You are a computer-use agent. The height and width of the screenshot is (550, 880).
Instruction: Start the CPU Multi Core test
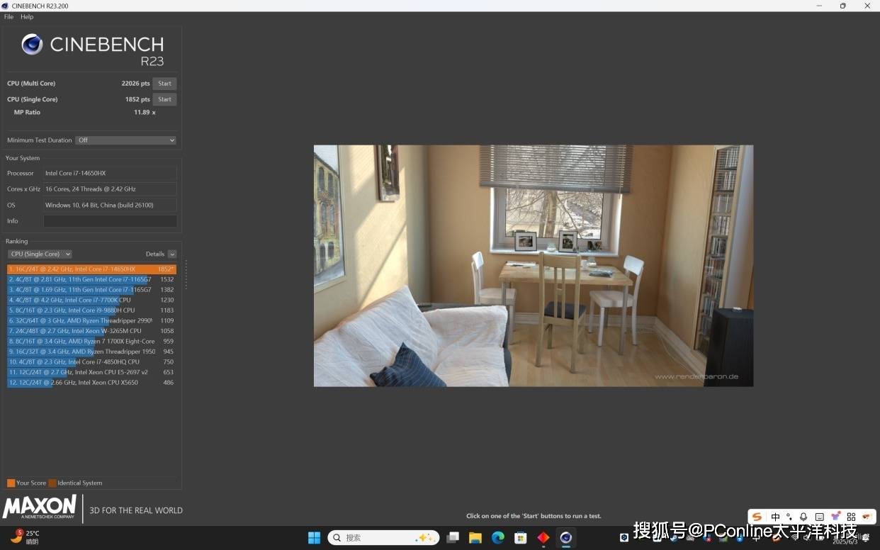(164, 84)
